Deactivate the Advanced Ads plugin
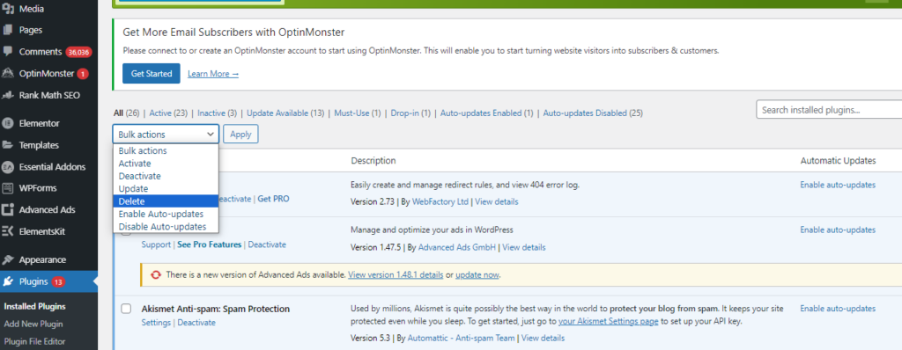The height and width of the screenshot is (350, 902). click(x=267, y=244)
